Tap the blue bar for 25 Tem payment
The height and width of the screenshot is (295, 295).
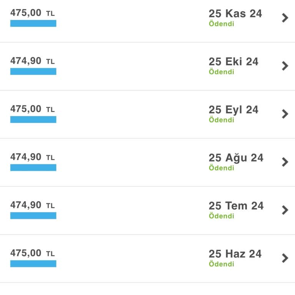click(33, 215)
